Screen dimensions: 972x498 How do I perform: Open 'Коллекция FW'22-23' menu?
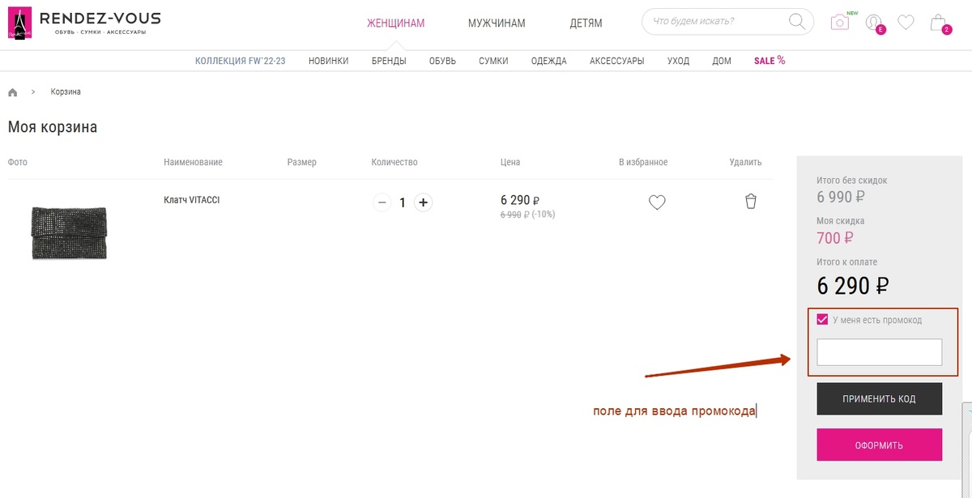tap(240, 61)
